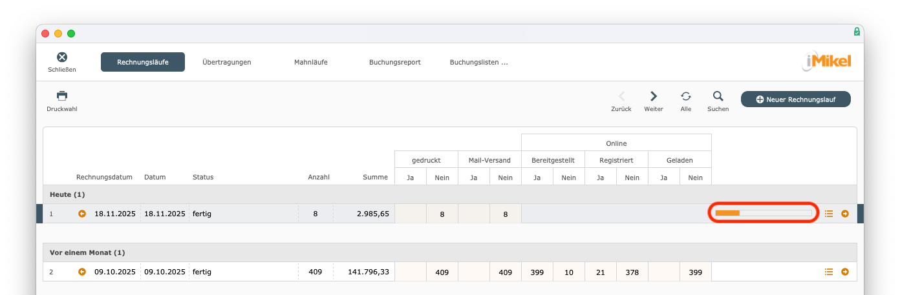
Task: Click left arrow icon of 09.10.2025 row
Action: [x=82, y=272]
